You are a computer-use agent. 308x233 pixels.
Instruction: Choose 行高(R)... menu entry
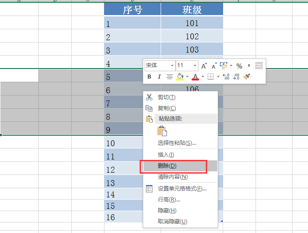click(180, 200)
